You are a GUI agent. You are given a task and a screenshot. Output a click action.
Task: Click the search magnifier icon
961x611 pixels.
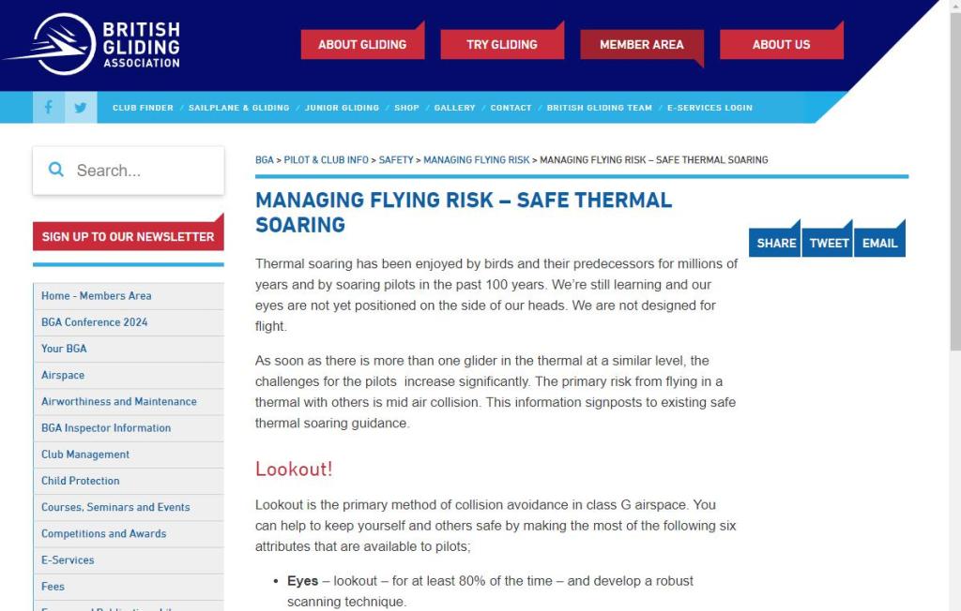(56, 170)
